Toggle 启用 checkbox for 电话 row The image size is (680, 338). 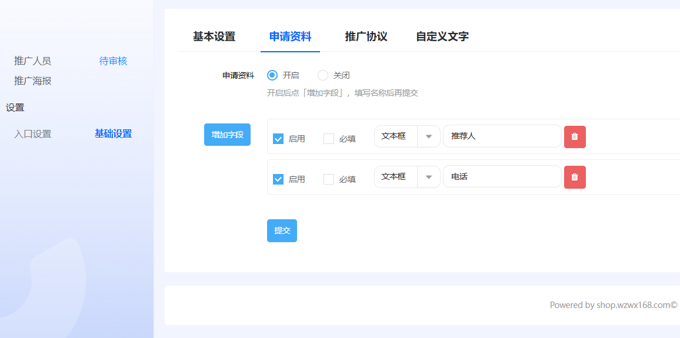(278, 179)
